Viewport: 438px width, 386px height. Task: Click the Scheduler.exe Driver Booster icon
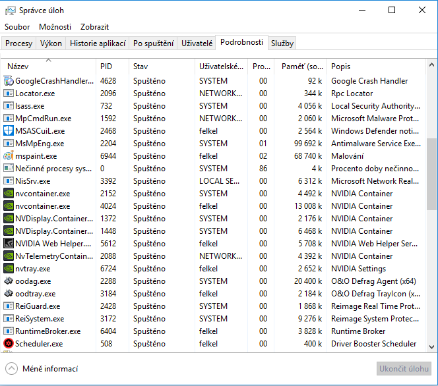pyautogui.click(x=9, y=344)
